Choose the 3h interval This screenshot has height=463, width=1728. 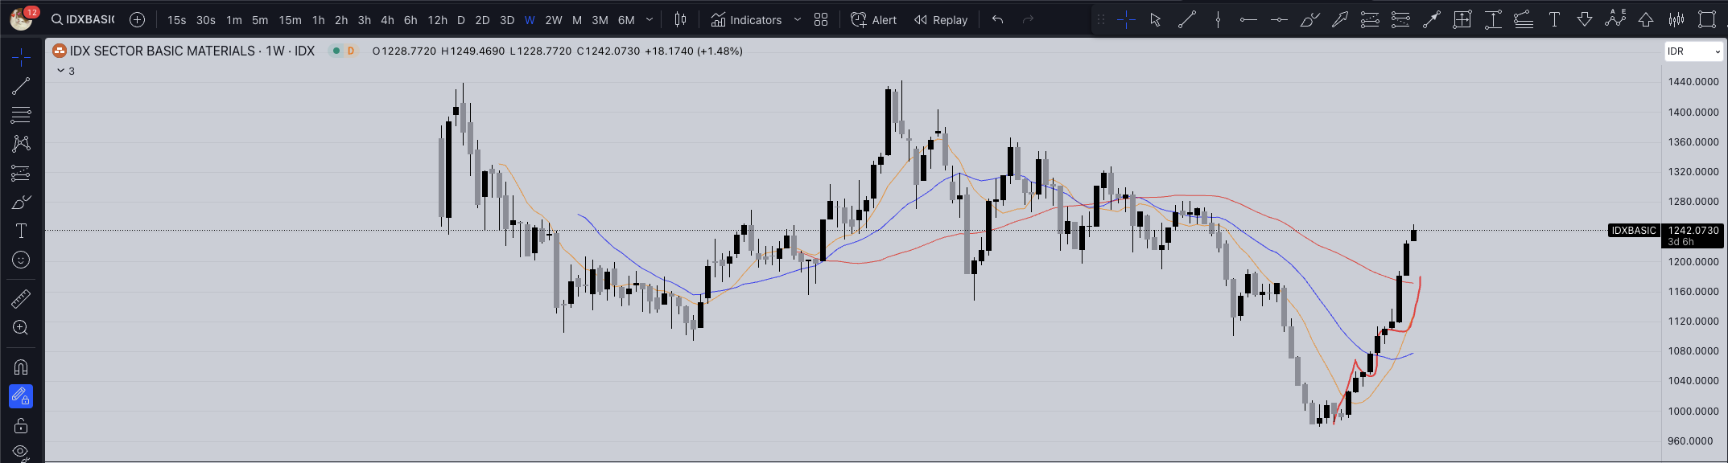pyautogui.click(x=364, y=20)
